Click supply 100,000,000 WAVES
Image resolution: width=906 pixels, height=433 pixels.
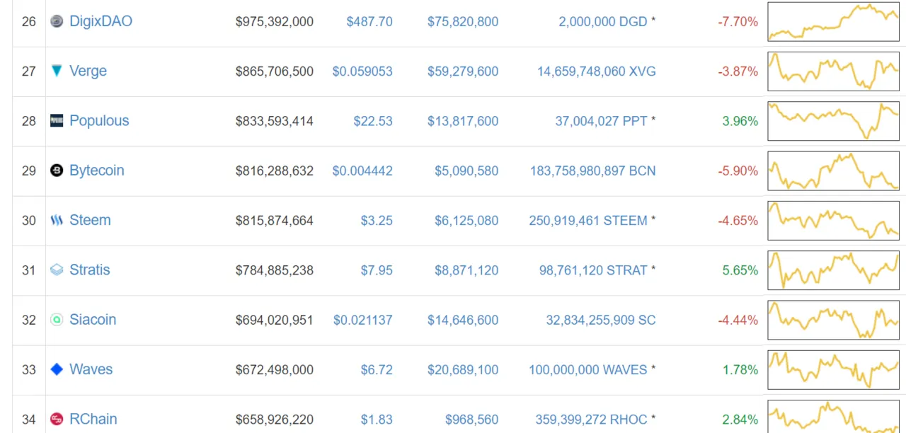point(588,369)
